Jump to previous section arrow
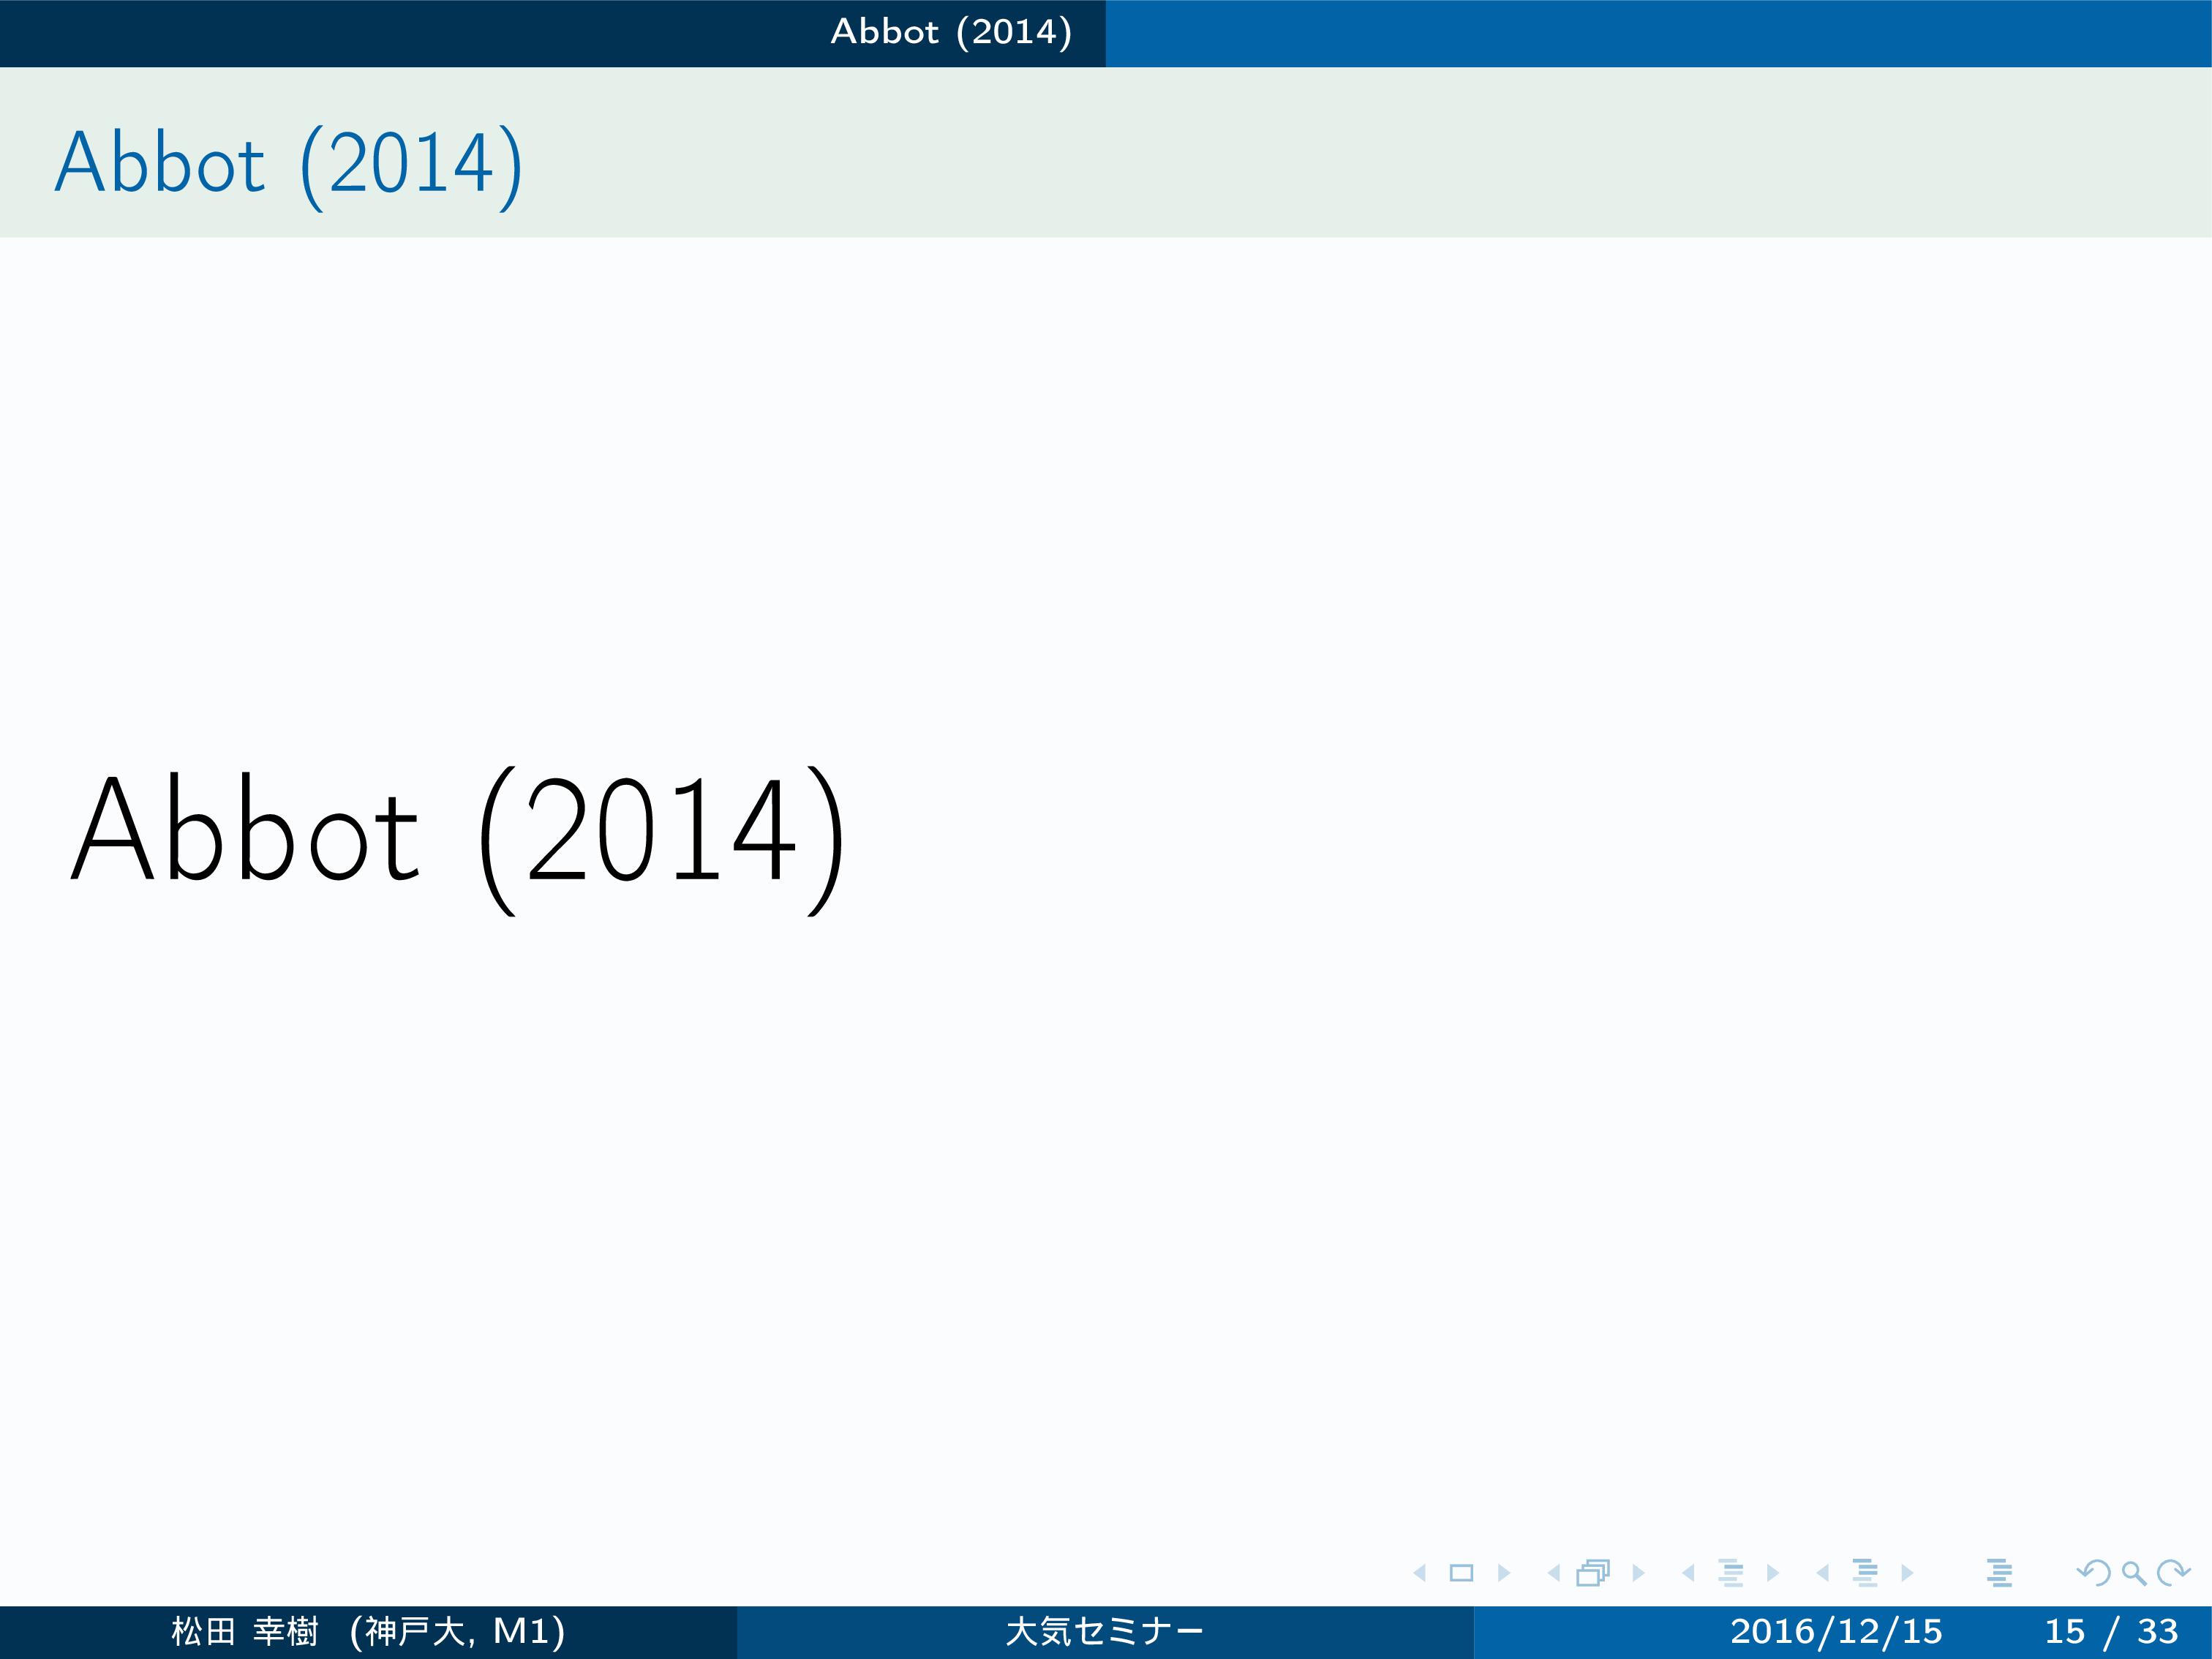 pos(1823,1573)
